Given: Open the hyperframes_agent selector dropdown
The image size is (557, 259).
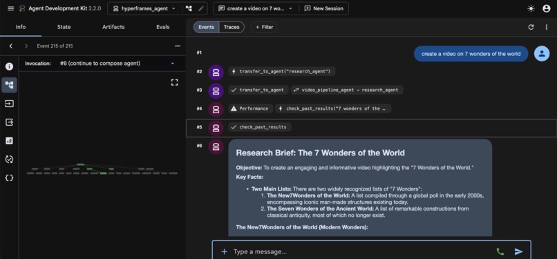Looking at the screenshot, I should (x=144, y=8).
